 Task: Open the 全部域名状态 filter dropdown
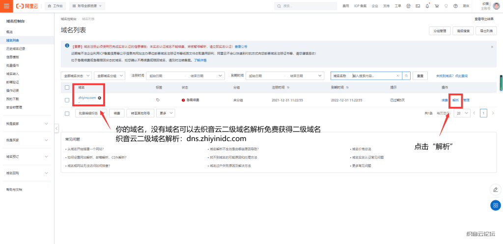pyautogui.click(x=76, y=76)
